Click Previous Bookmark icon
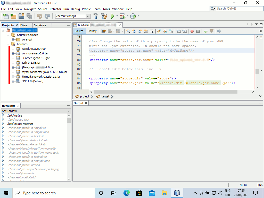 coord(159,31)
